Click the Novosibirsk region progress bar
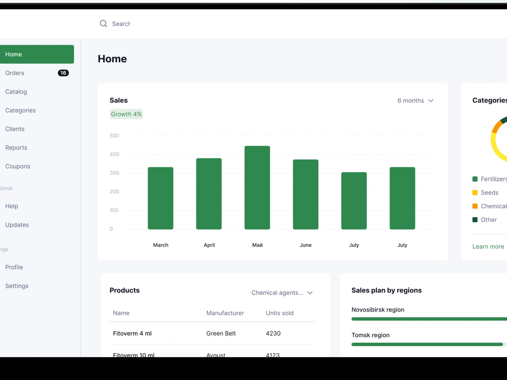Image resolution: width=507 pixels, height=380 pixels. [429, 319]
